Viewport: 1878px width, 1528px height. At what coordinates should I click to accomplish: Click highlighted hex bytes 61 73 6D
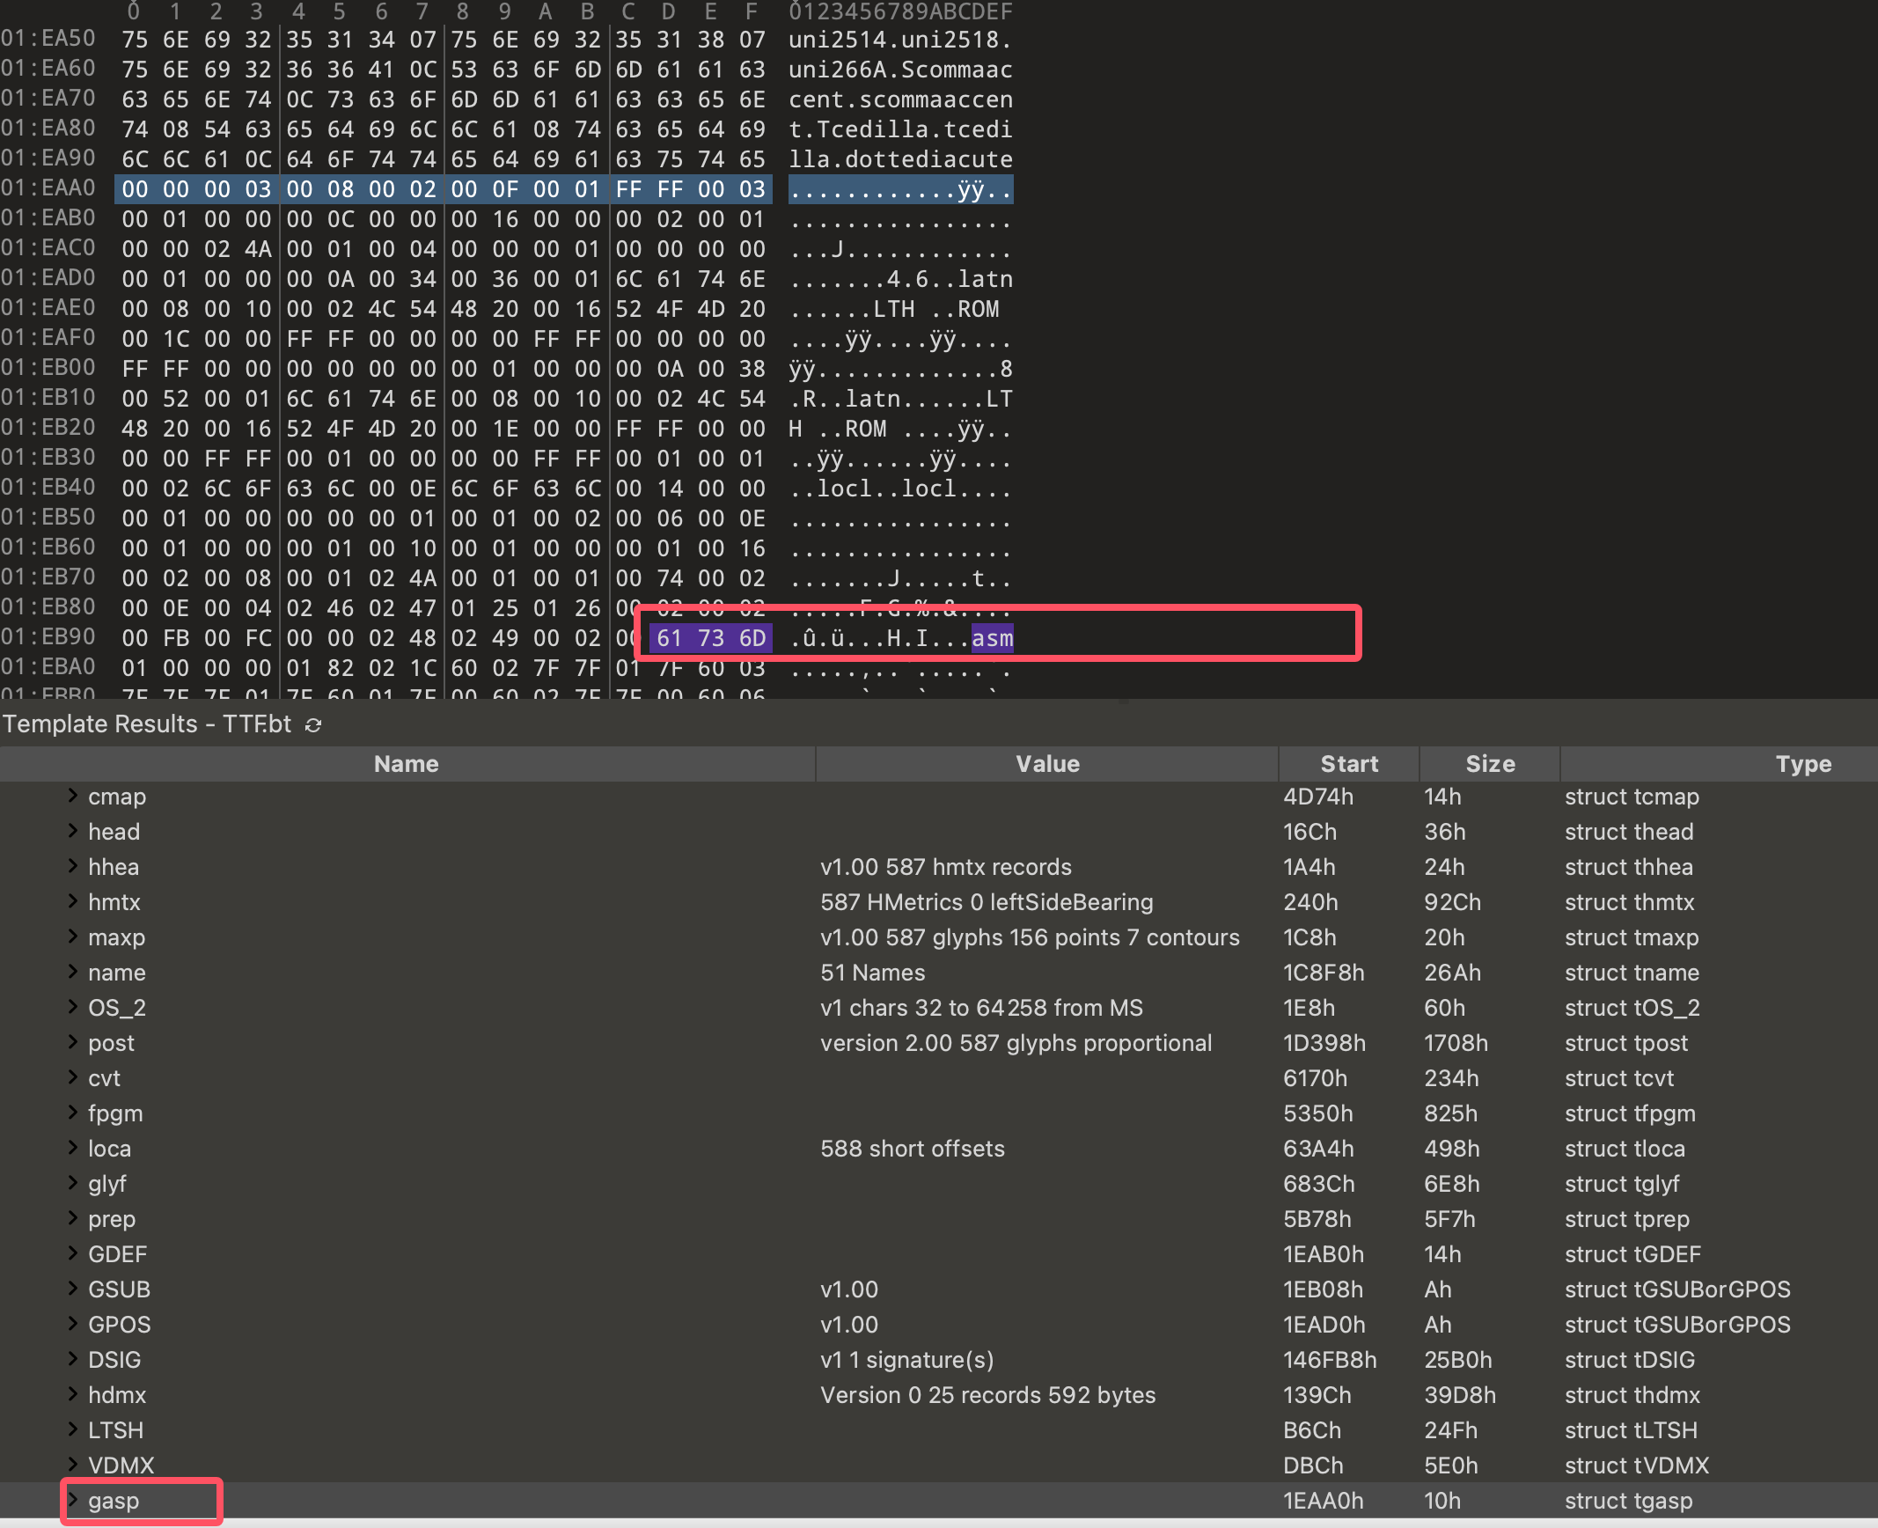(x=711, y=638)
